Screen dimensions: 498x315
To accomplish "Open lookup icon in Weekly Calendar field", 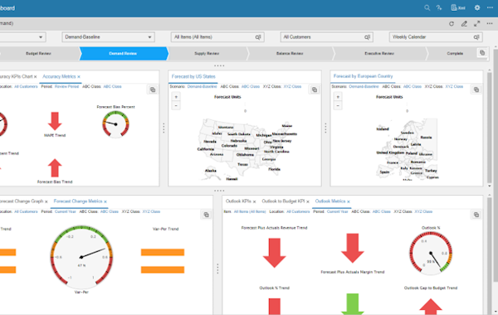I will 476,37.
